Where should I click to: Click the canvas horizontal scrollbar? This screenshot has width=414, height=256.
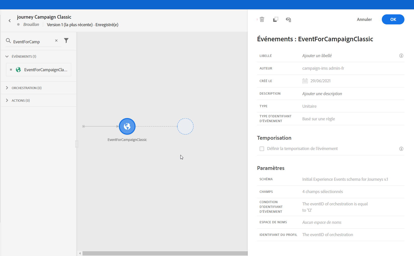[165, 253]
